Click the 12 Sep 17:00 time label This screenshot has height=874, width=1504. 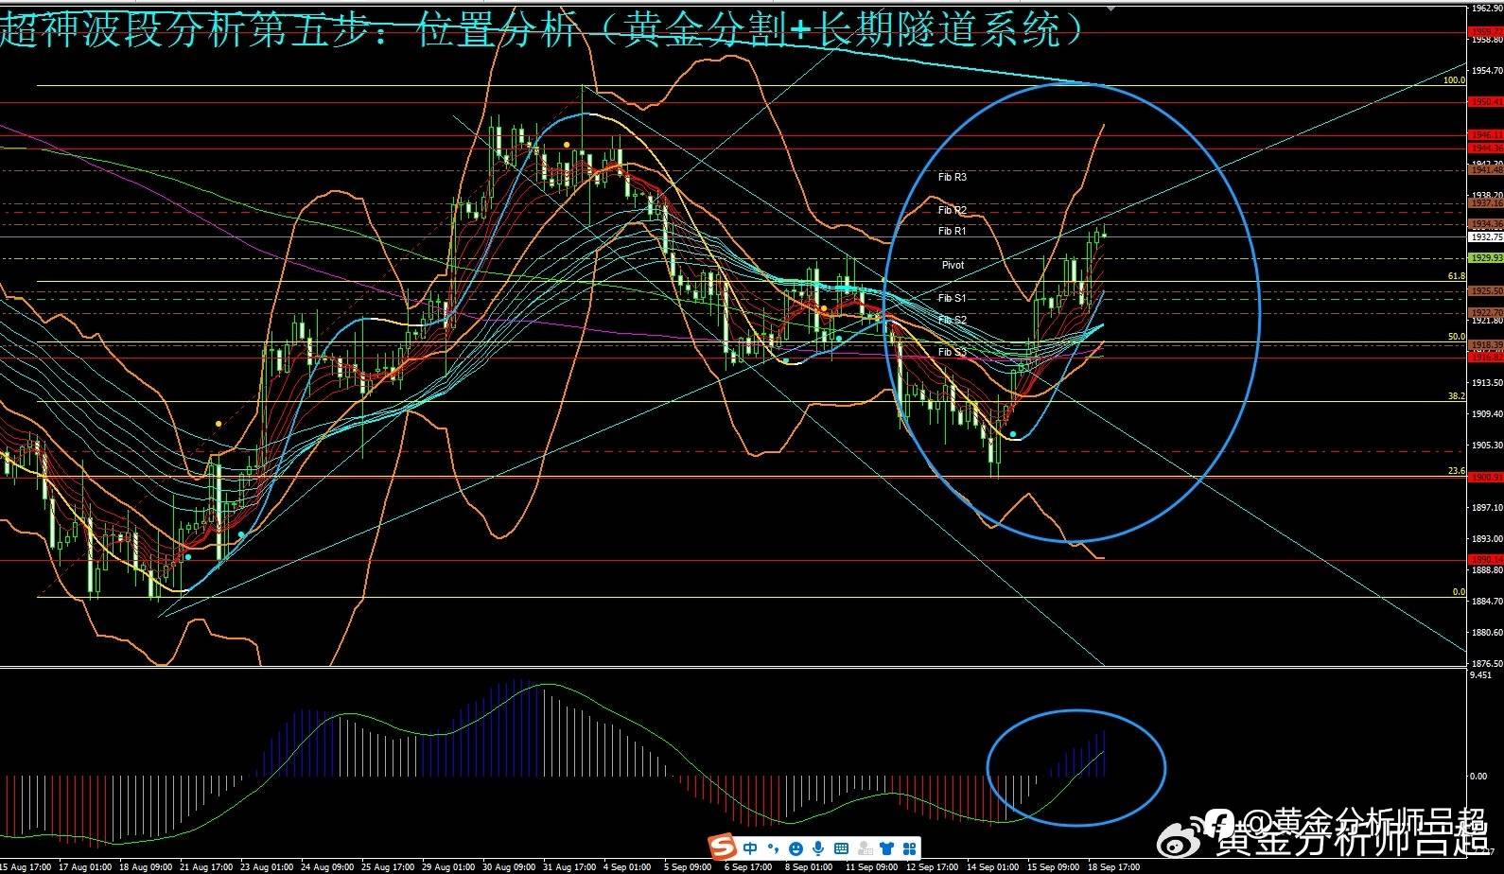pos(932,867)
